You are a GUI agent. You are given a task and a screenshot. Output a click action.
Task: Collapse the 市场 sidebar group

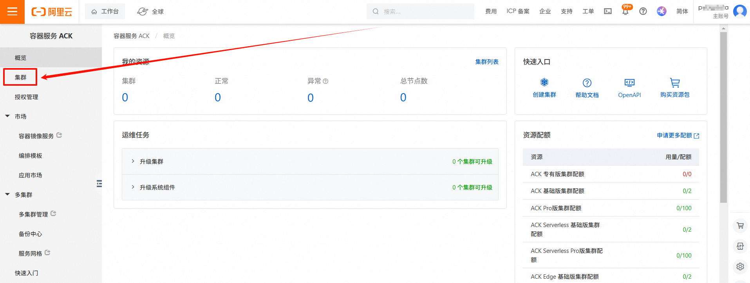pos(7,116)
